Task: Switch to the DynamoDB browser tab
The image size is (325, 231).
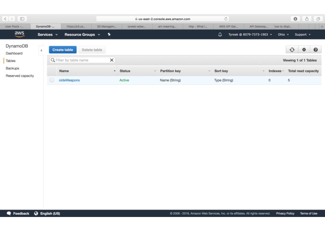Action: click(46, 27)
